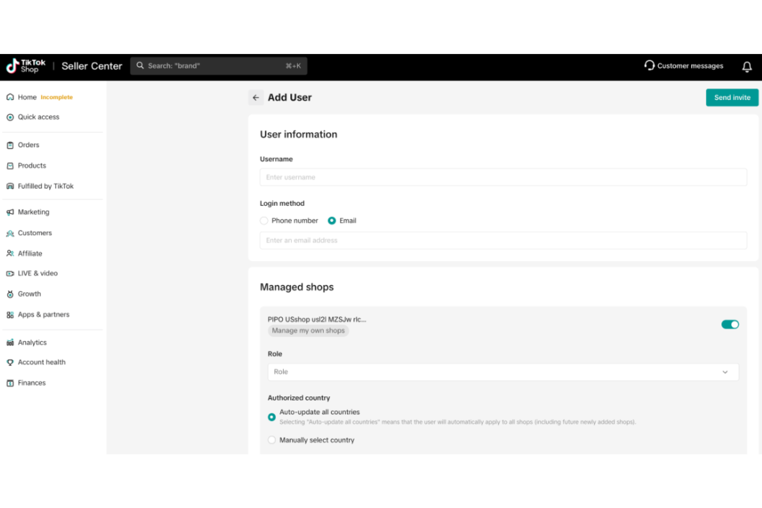Disable the PIPO USshop managed shop toggle
The image size is (762, 508).
click(x=730, y=324)
